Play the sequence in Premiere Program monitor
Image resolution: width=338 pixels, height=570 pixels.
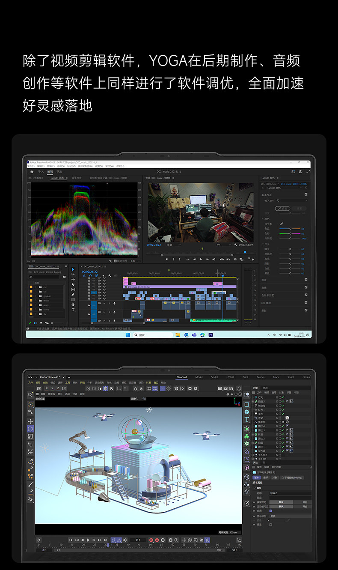pos(201,259)
